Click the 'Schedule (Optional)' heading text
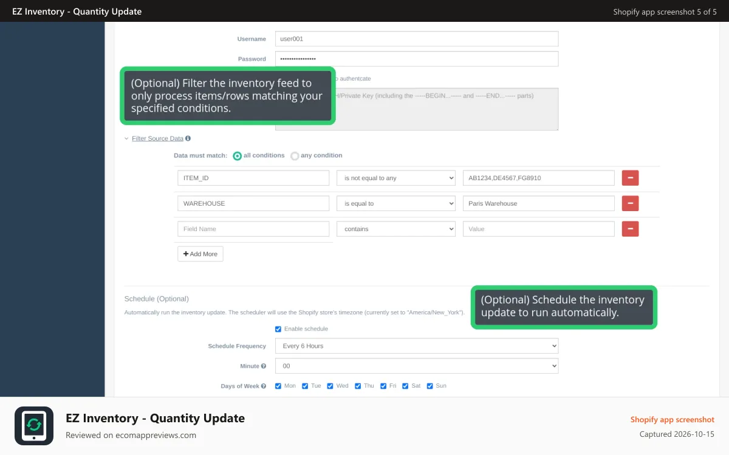Viewport: 729px width, 455px height. (157, 298)
